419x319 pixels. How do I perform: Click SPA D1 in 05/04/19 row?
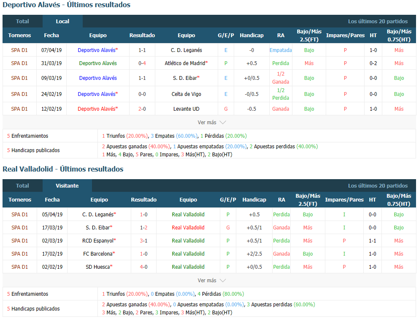coord(19,214)
